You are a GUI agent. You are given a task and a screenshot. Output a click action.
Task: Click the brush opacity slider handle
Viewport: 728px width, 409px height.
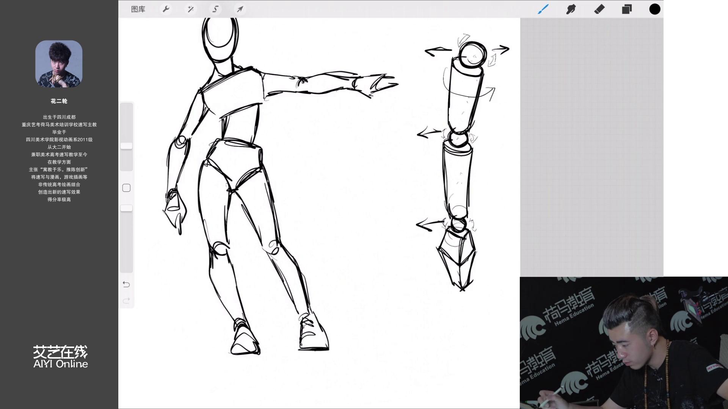[x=126, y=208]
